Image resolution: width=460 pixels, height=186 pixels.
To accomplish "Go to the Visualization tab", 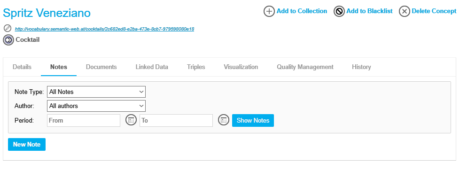I will pyautogui.click(x=241, y=67).
